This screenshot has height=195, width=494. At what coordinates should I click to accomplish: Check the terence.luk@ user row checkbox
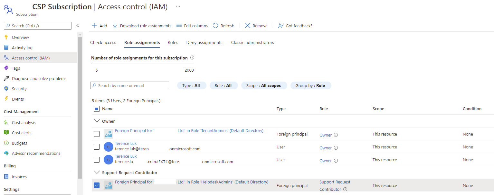97,147
